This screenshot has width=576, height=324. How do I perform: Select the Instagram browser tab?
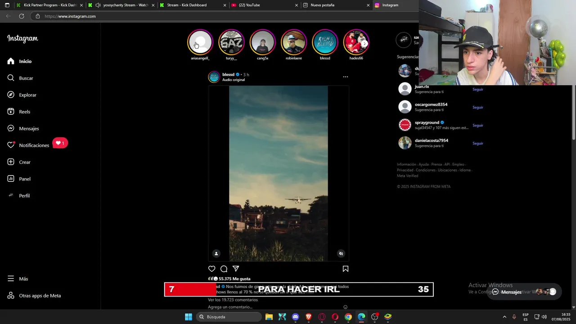(x=396, y=5)
